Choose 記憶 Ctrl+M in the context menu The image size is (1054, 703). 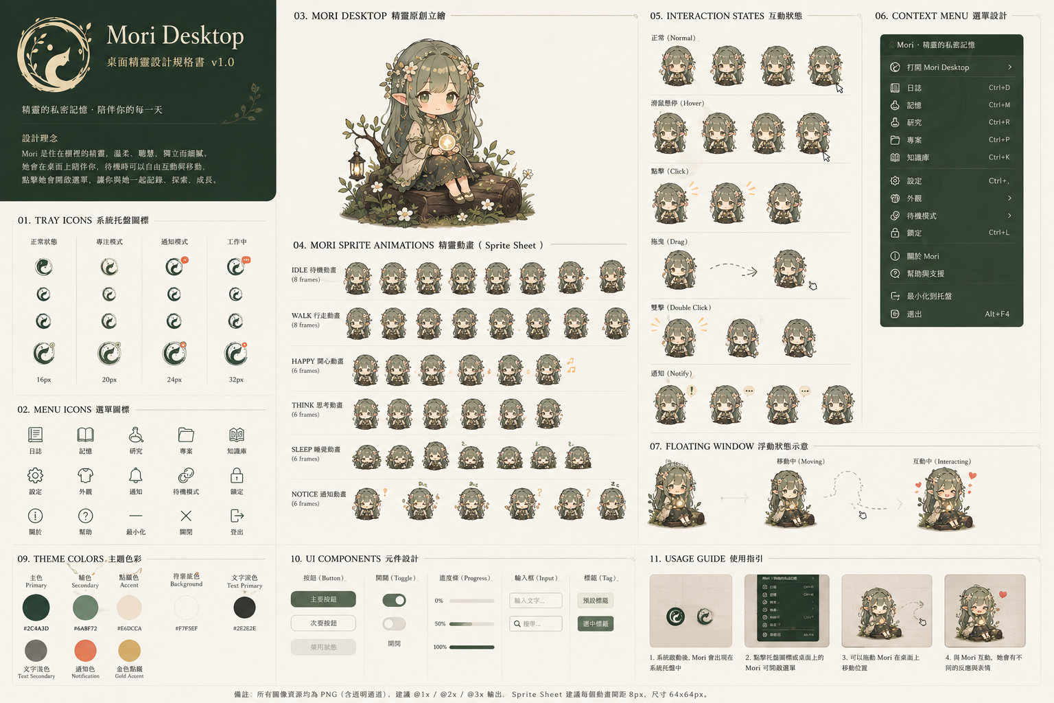951,105
